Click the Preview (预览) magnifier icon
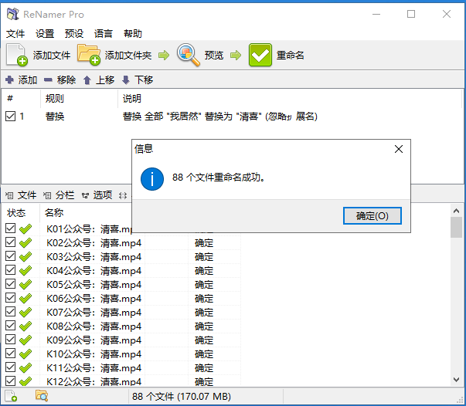The width and height of the screenshot is (466, 406). (188, 55)
